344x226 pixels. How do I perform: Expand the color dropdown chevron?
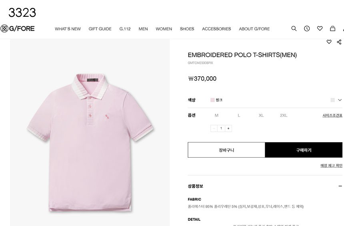[340, 100]
